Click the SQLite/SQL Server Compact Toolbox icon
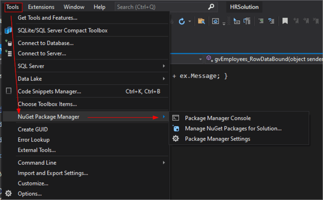The image size is (323, 200). pyautogui.click(x=8, y=30)
